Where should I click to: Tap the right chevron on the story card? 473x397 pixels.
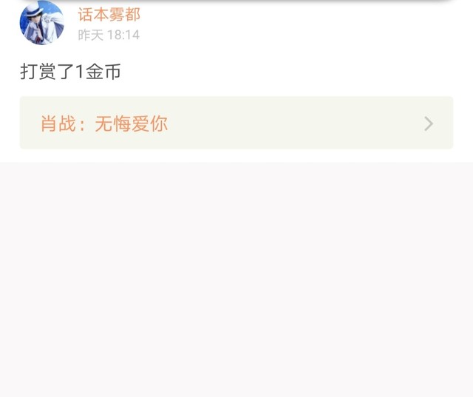[429, 123]
